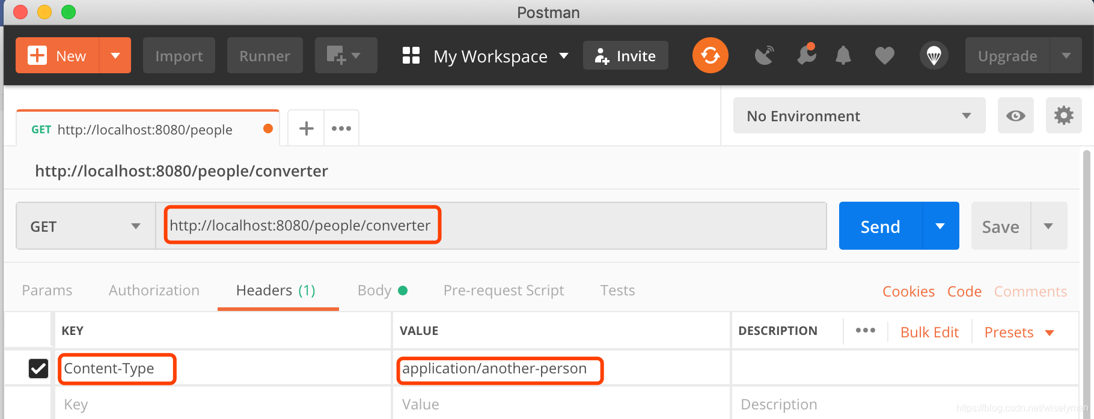Open the Presets dropdown
Screen dimensions: 1094x419
pos(1019,333)
